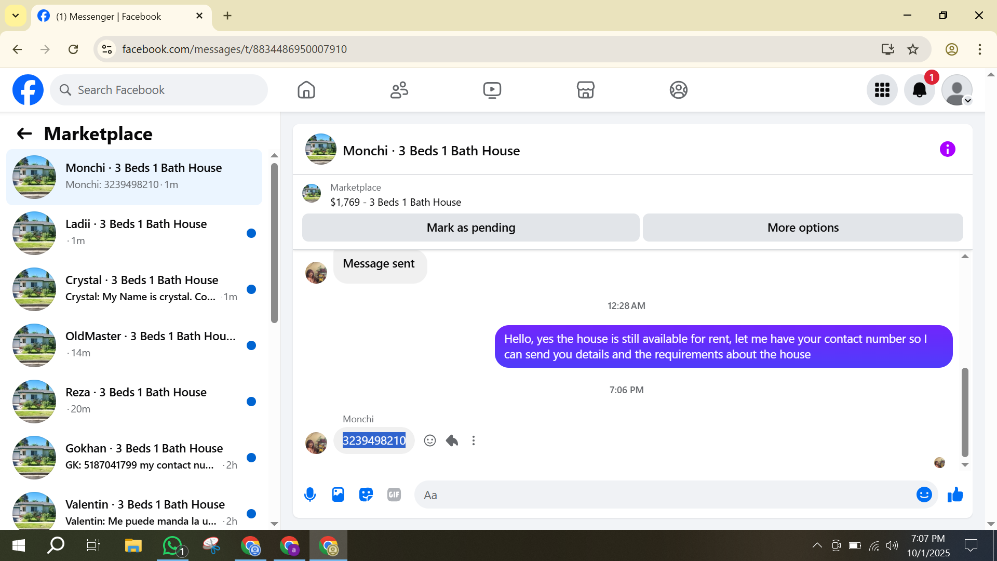This screenshot has width=997, height=561.
Task: Bookmark this page with the star icon
Action: [913, 49]
